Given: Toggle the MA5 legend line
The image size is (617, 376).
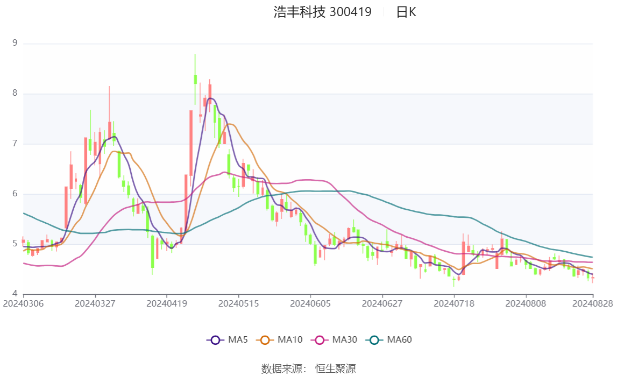Looking at the screenshot, I should pos(227,340).
